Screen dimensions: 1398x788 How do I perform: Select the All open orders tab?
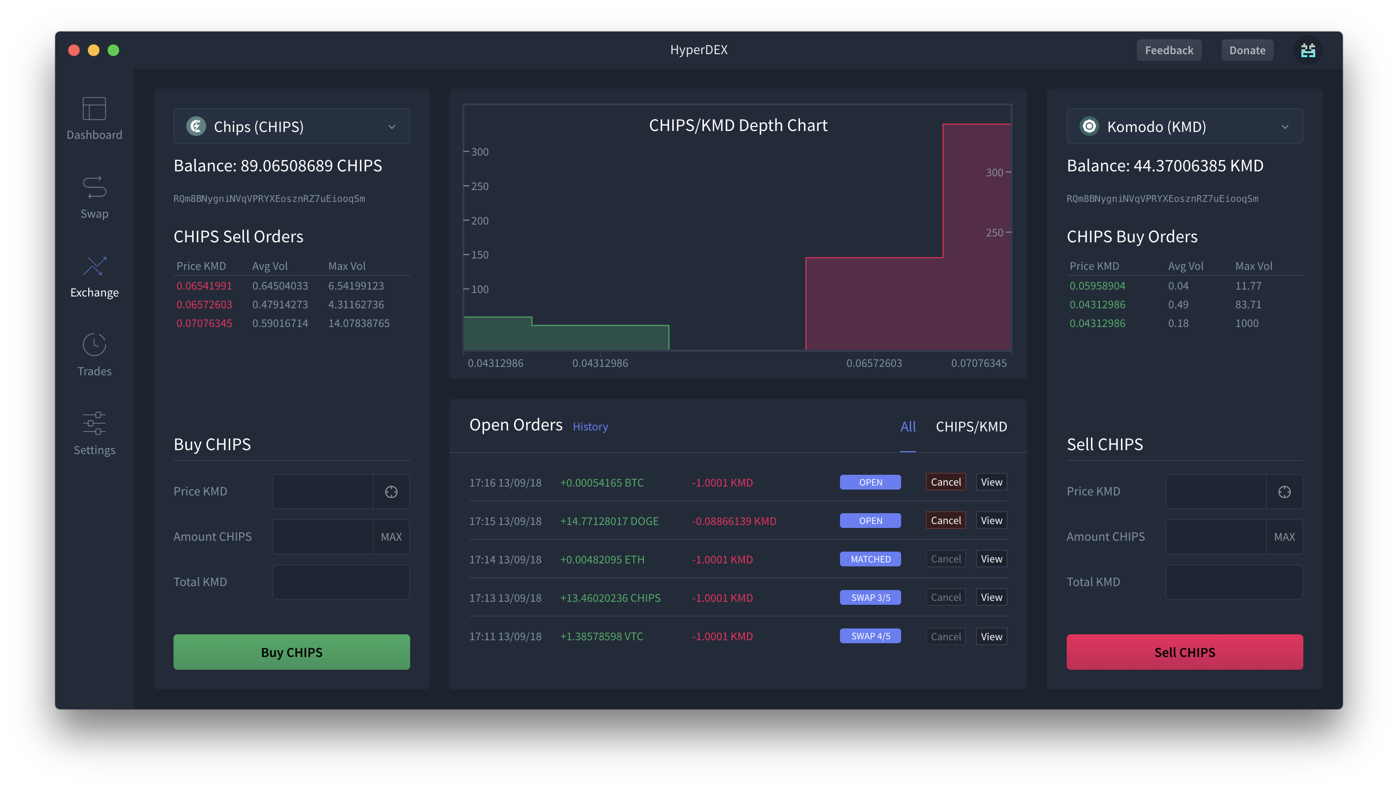click(x=908, y=427)
